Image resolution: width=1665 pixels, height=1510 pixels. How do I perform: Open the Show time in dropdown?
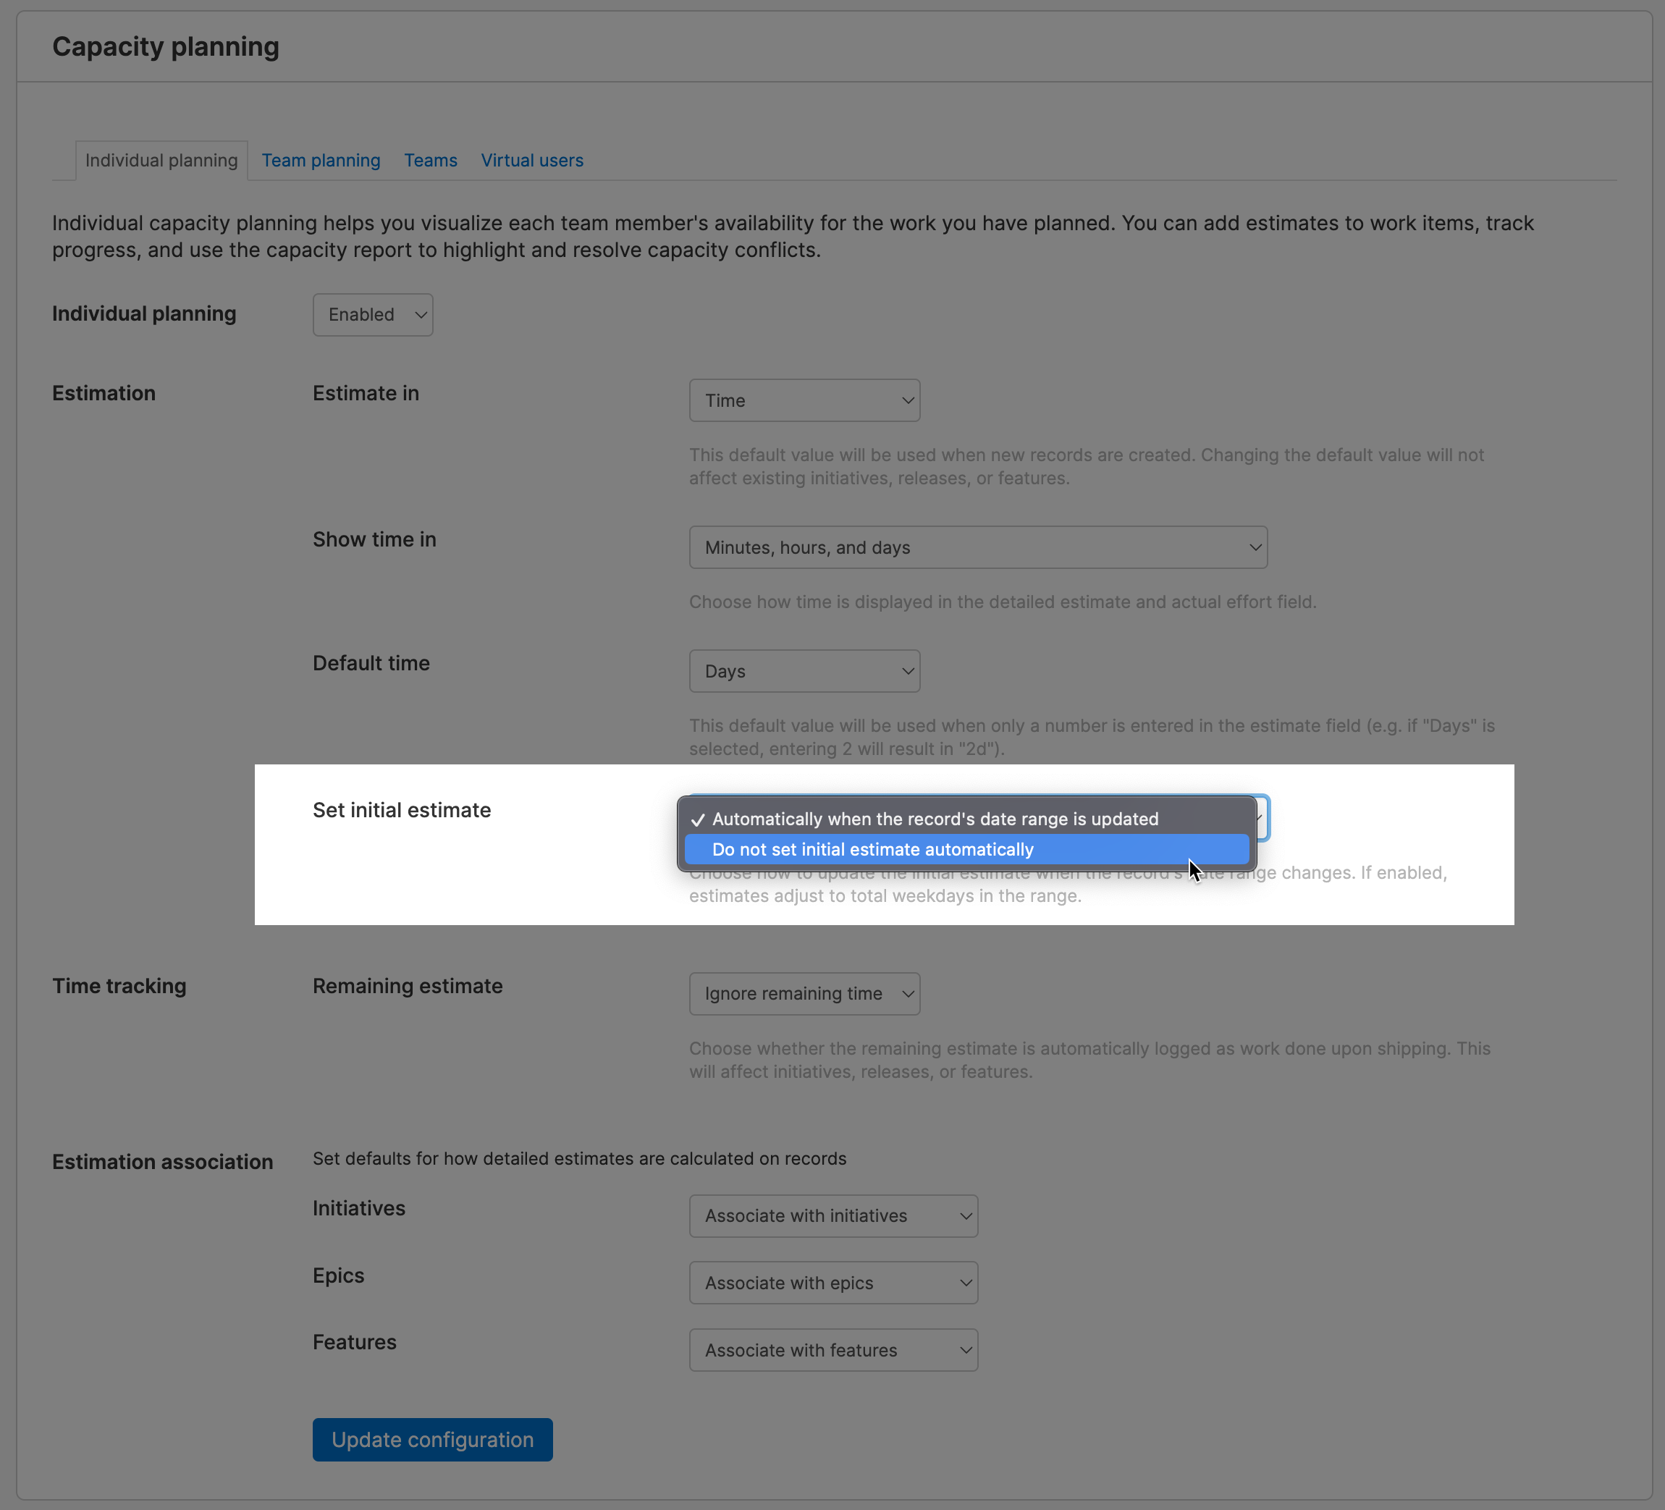[x=978, y=548]
